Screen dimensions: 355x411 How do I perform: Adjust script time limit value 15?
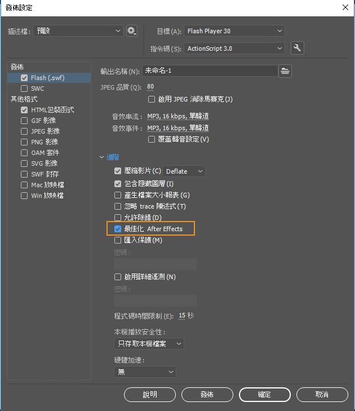click(x=182, y=315)
